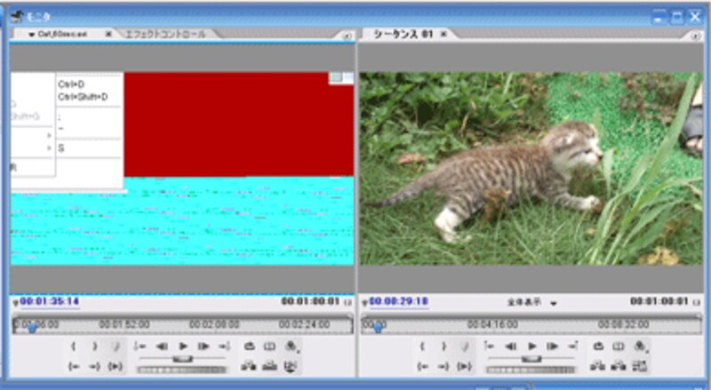Viewport: 711px width, 390px height.
Task: Click the Program viewing area zoom bar
Action: [x=531, y=315]
